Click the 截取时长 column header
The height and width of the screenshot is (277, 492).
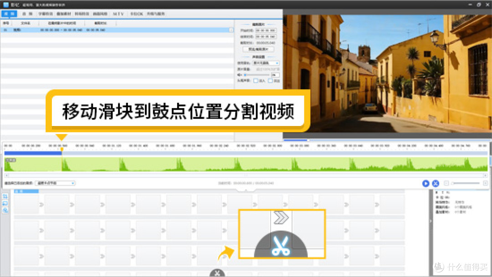click(100, 23)
